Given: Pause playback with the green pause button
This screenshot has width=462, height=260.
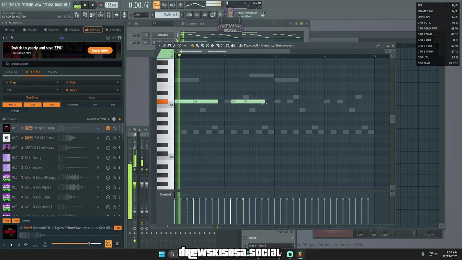Looking at the screenshot, I should [x=85, y=5].
